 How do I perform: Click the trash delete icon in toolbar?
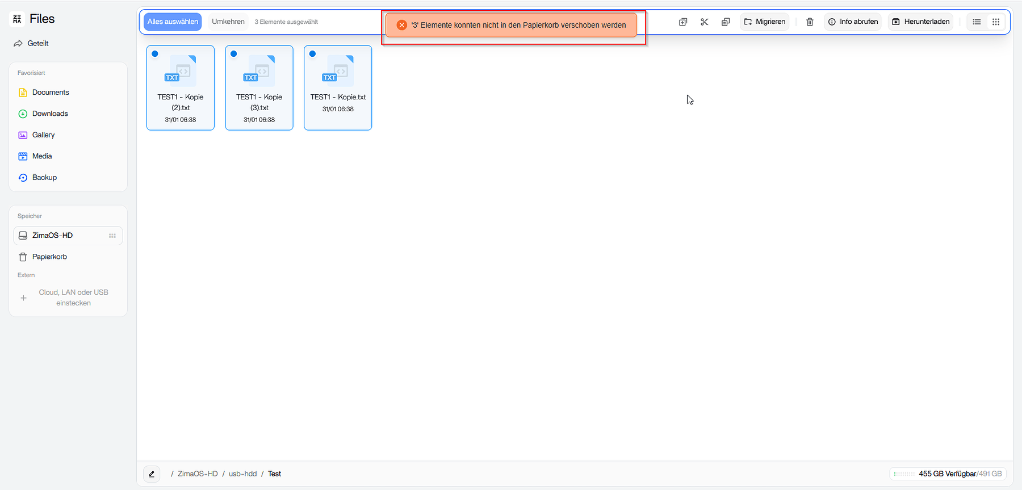pos(810,22)
